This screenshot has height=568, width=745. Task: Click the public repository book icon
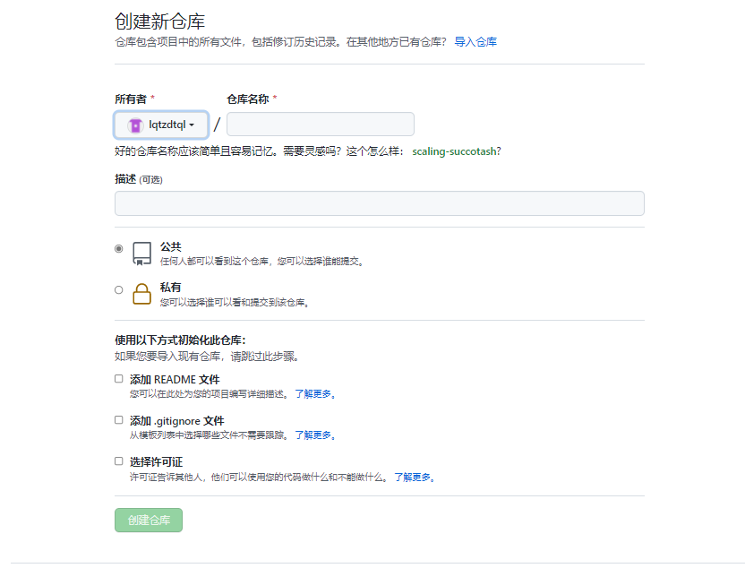coord(141,254)
